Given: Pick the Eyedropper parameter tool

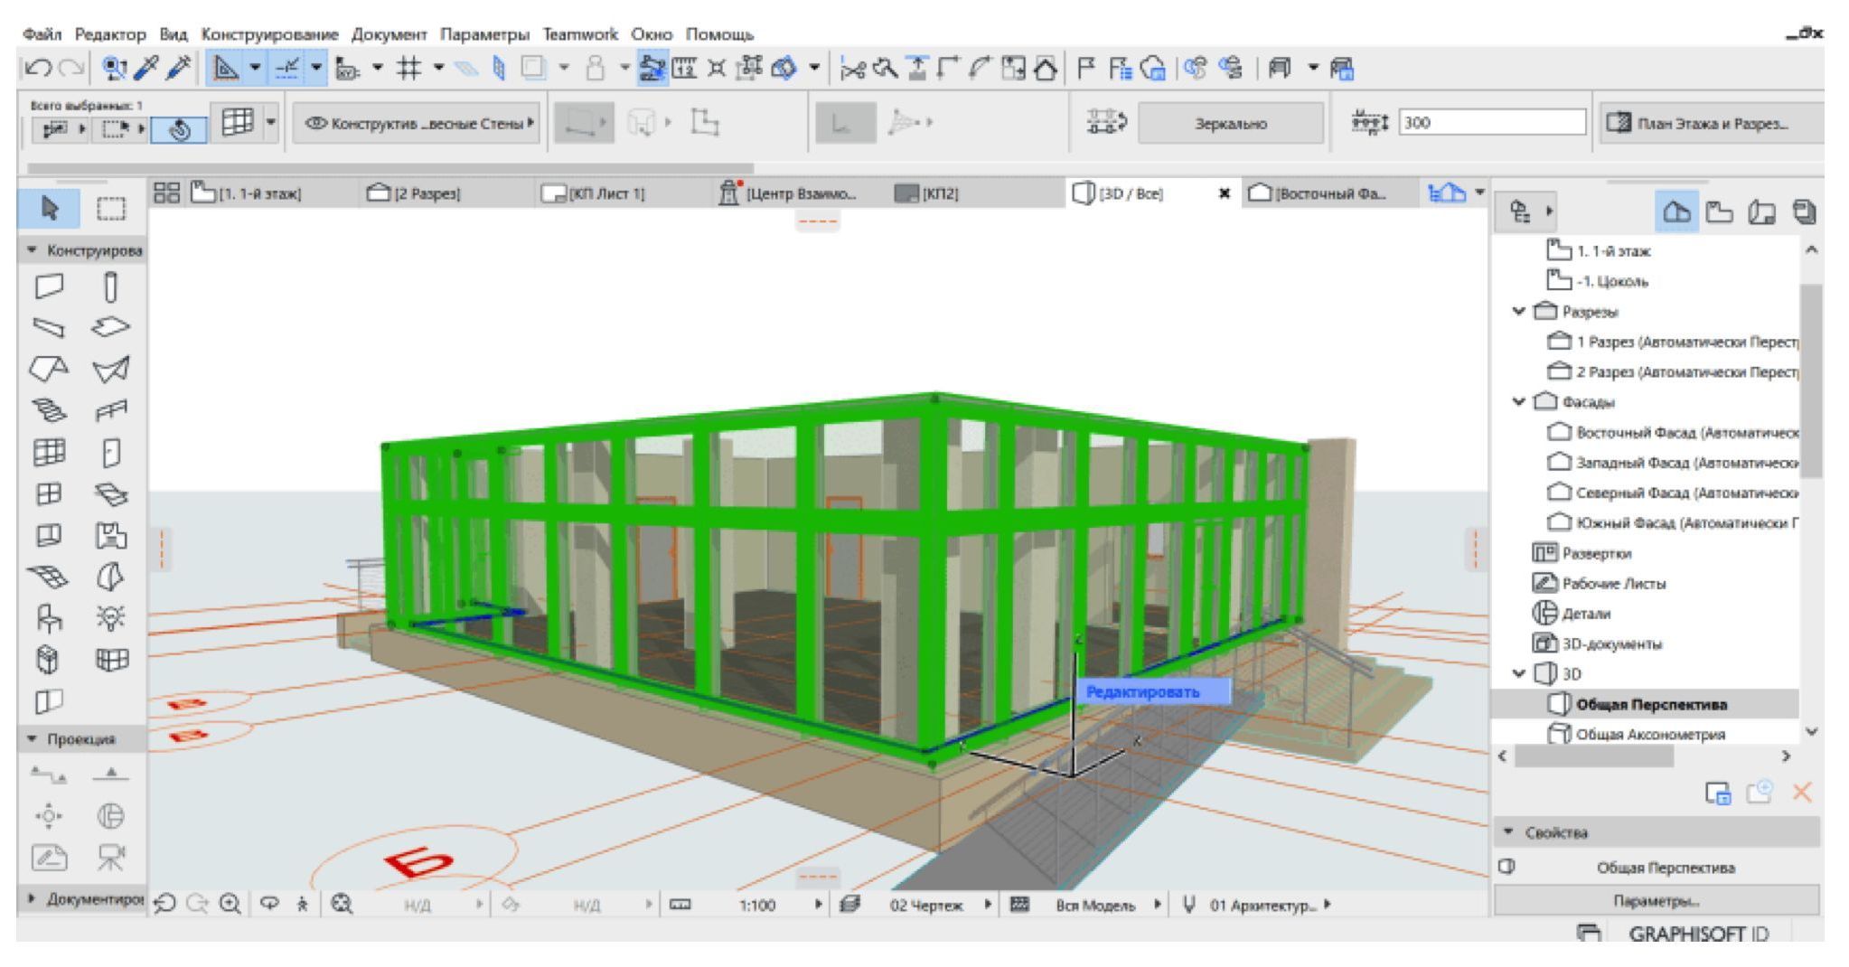Looking at the screenshot, I should click(147, 68).
